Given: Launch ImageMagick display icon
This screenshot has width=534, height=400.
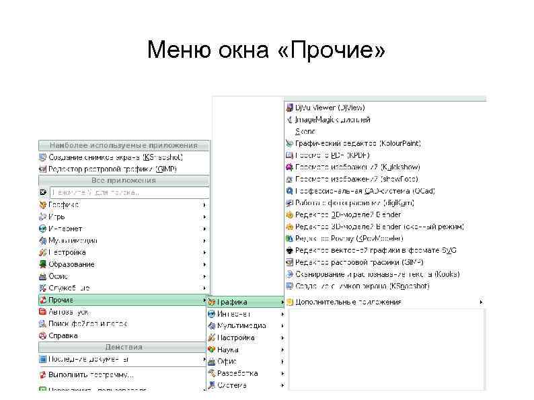Looking at the screenshot, I should point(289,120).
